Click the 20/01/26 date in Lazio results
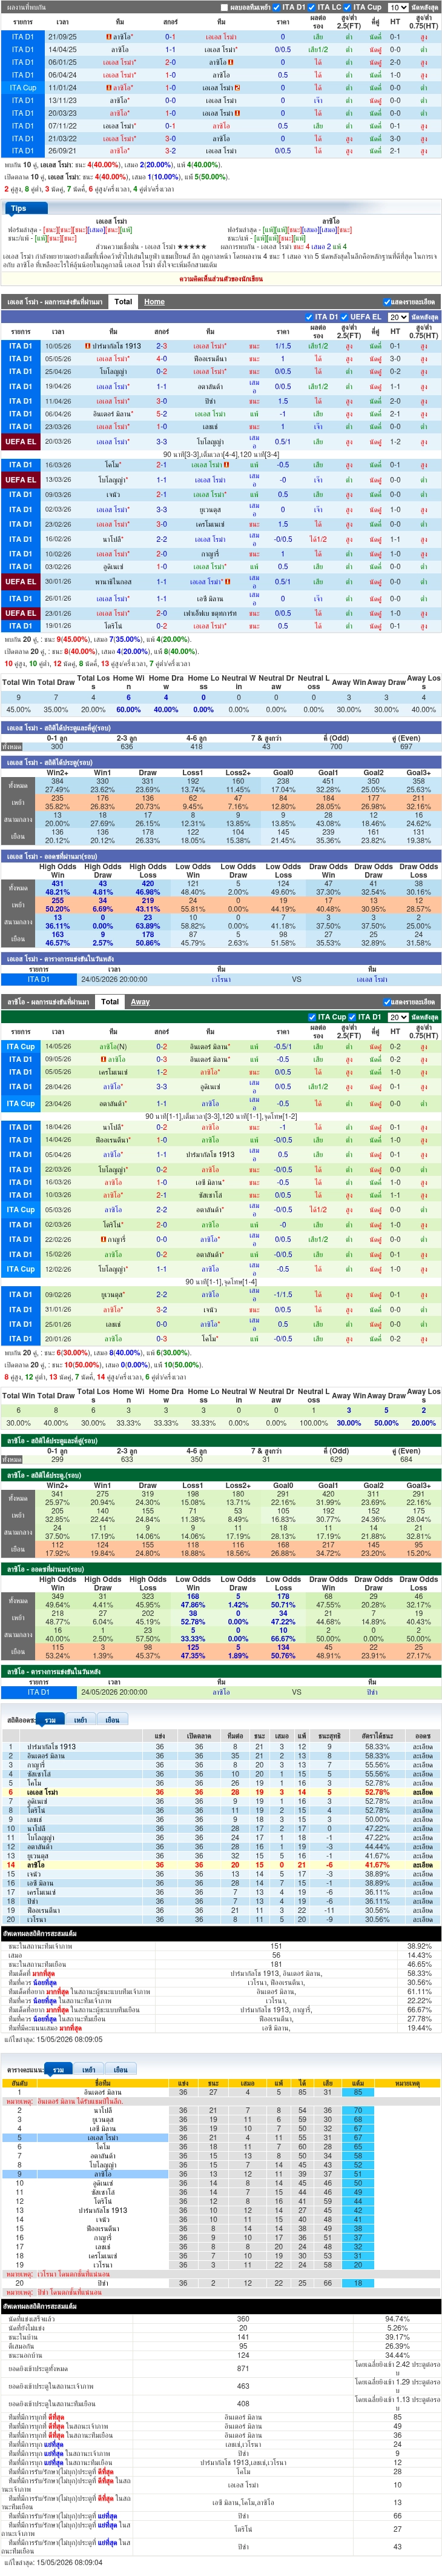 (58, 1339)
